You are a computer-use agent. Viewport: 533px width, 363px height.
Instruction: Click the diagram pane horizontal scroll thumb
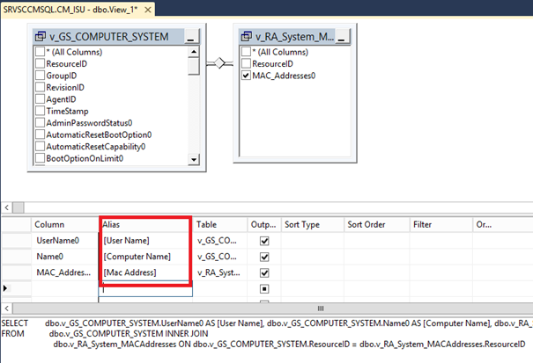[x=19, y=207]
